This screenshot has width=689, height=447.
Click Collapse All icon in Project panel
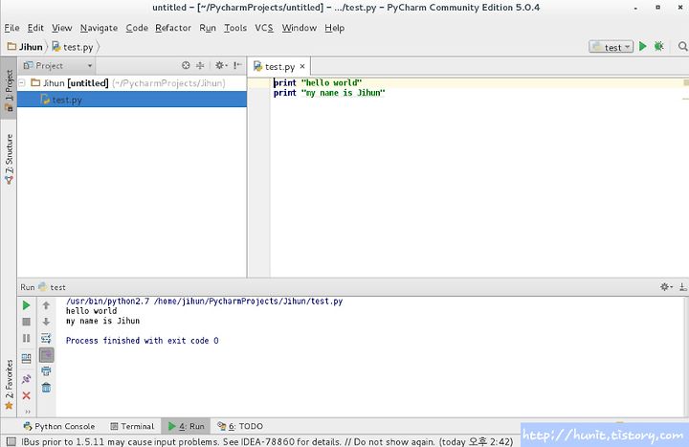click(200, 65)
